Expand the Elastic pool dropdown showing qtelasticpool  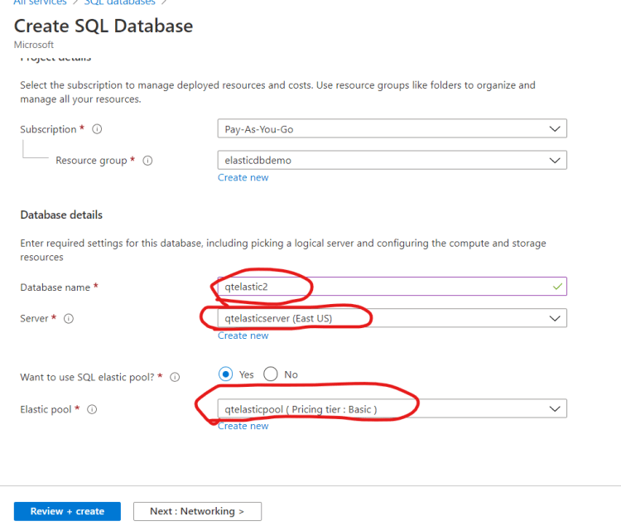(392, 408)
